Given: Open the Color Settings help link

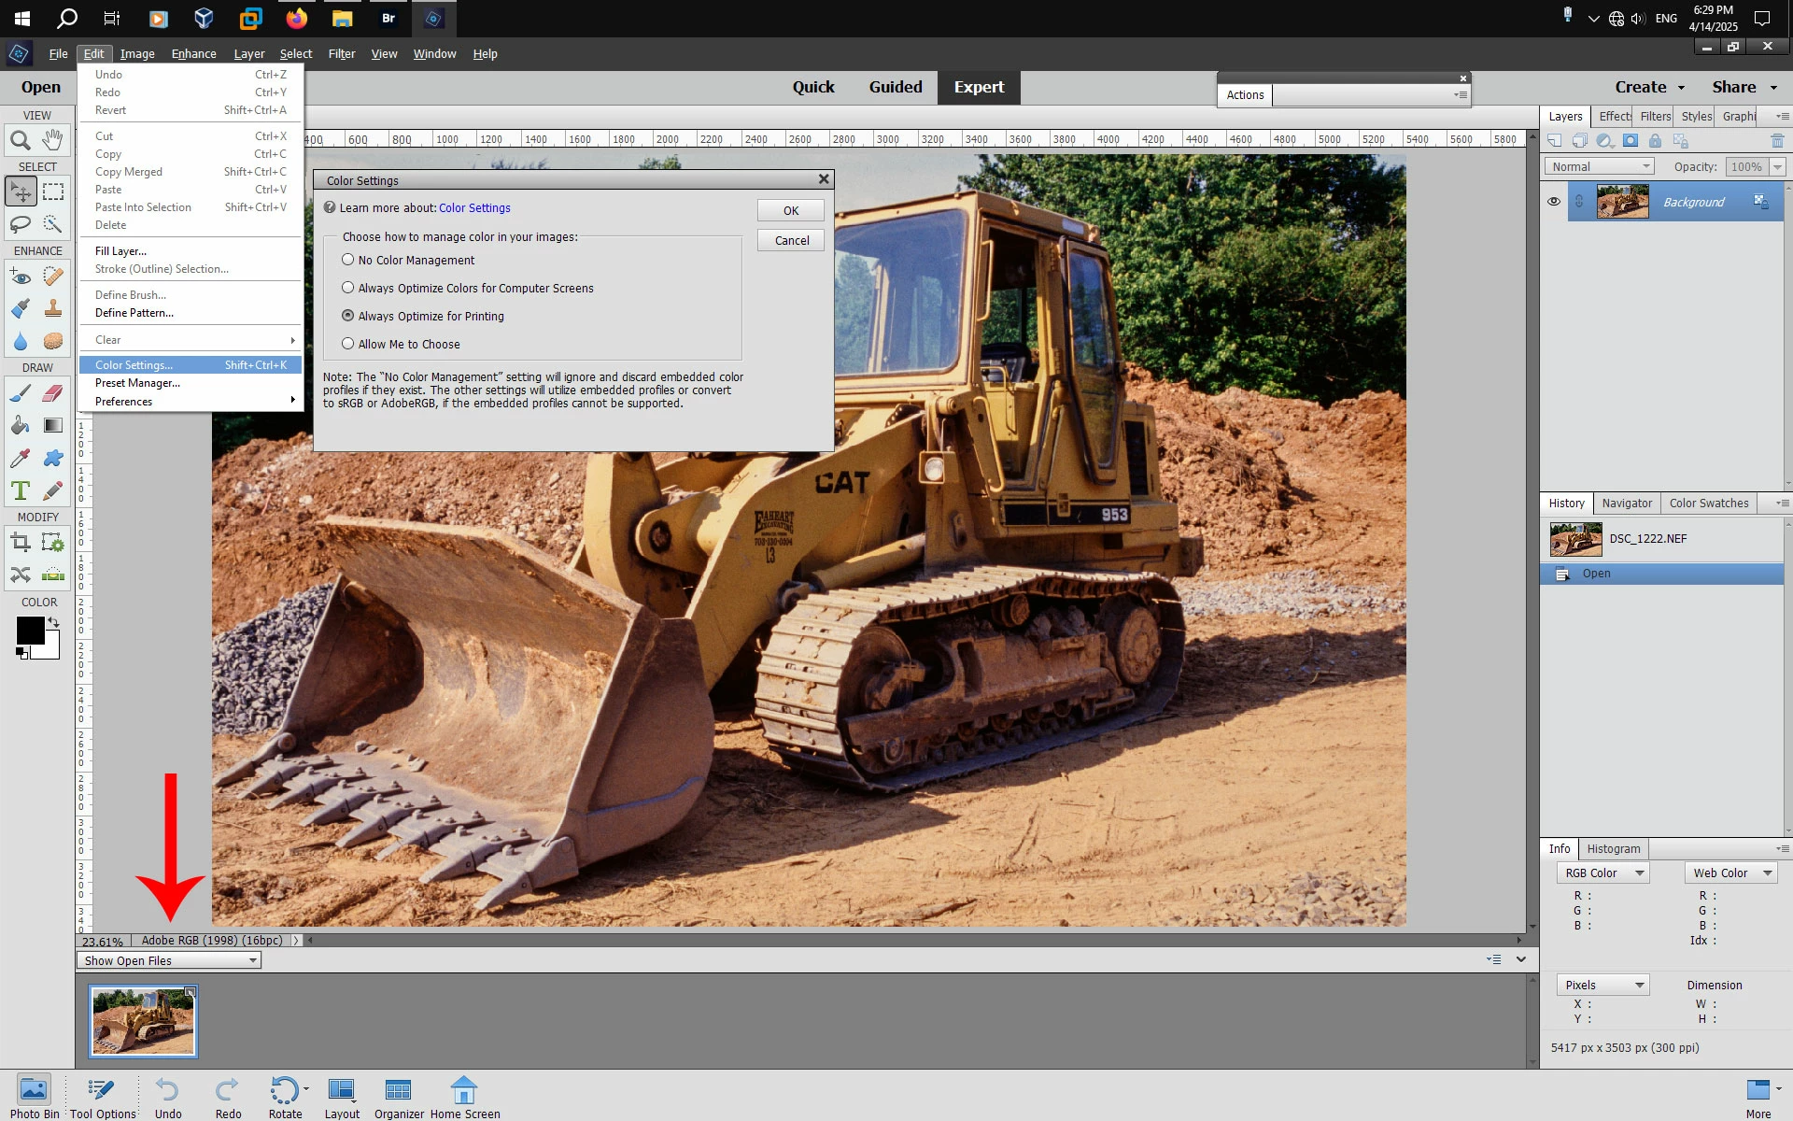Looking at the screenshot, I should 474,207.
